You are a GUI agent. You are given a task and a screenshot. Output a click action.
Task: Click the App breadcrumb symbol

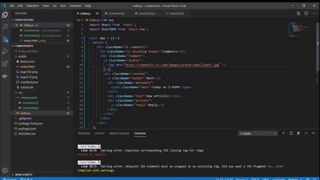[x=109, y=20]
